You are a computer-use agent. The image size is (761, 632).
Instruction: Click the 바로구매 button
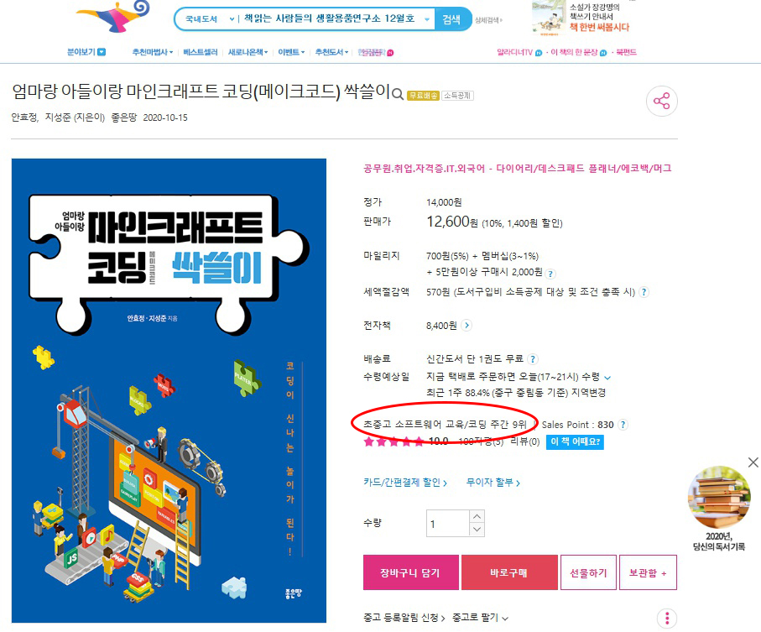coord(509,572)
